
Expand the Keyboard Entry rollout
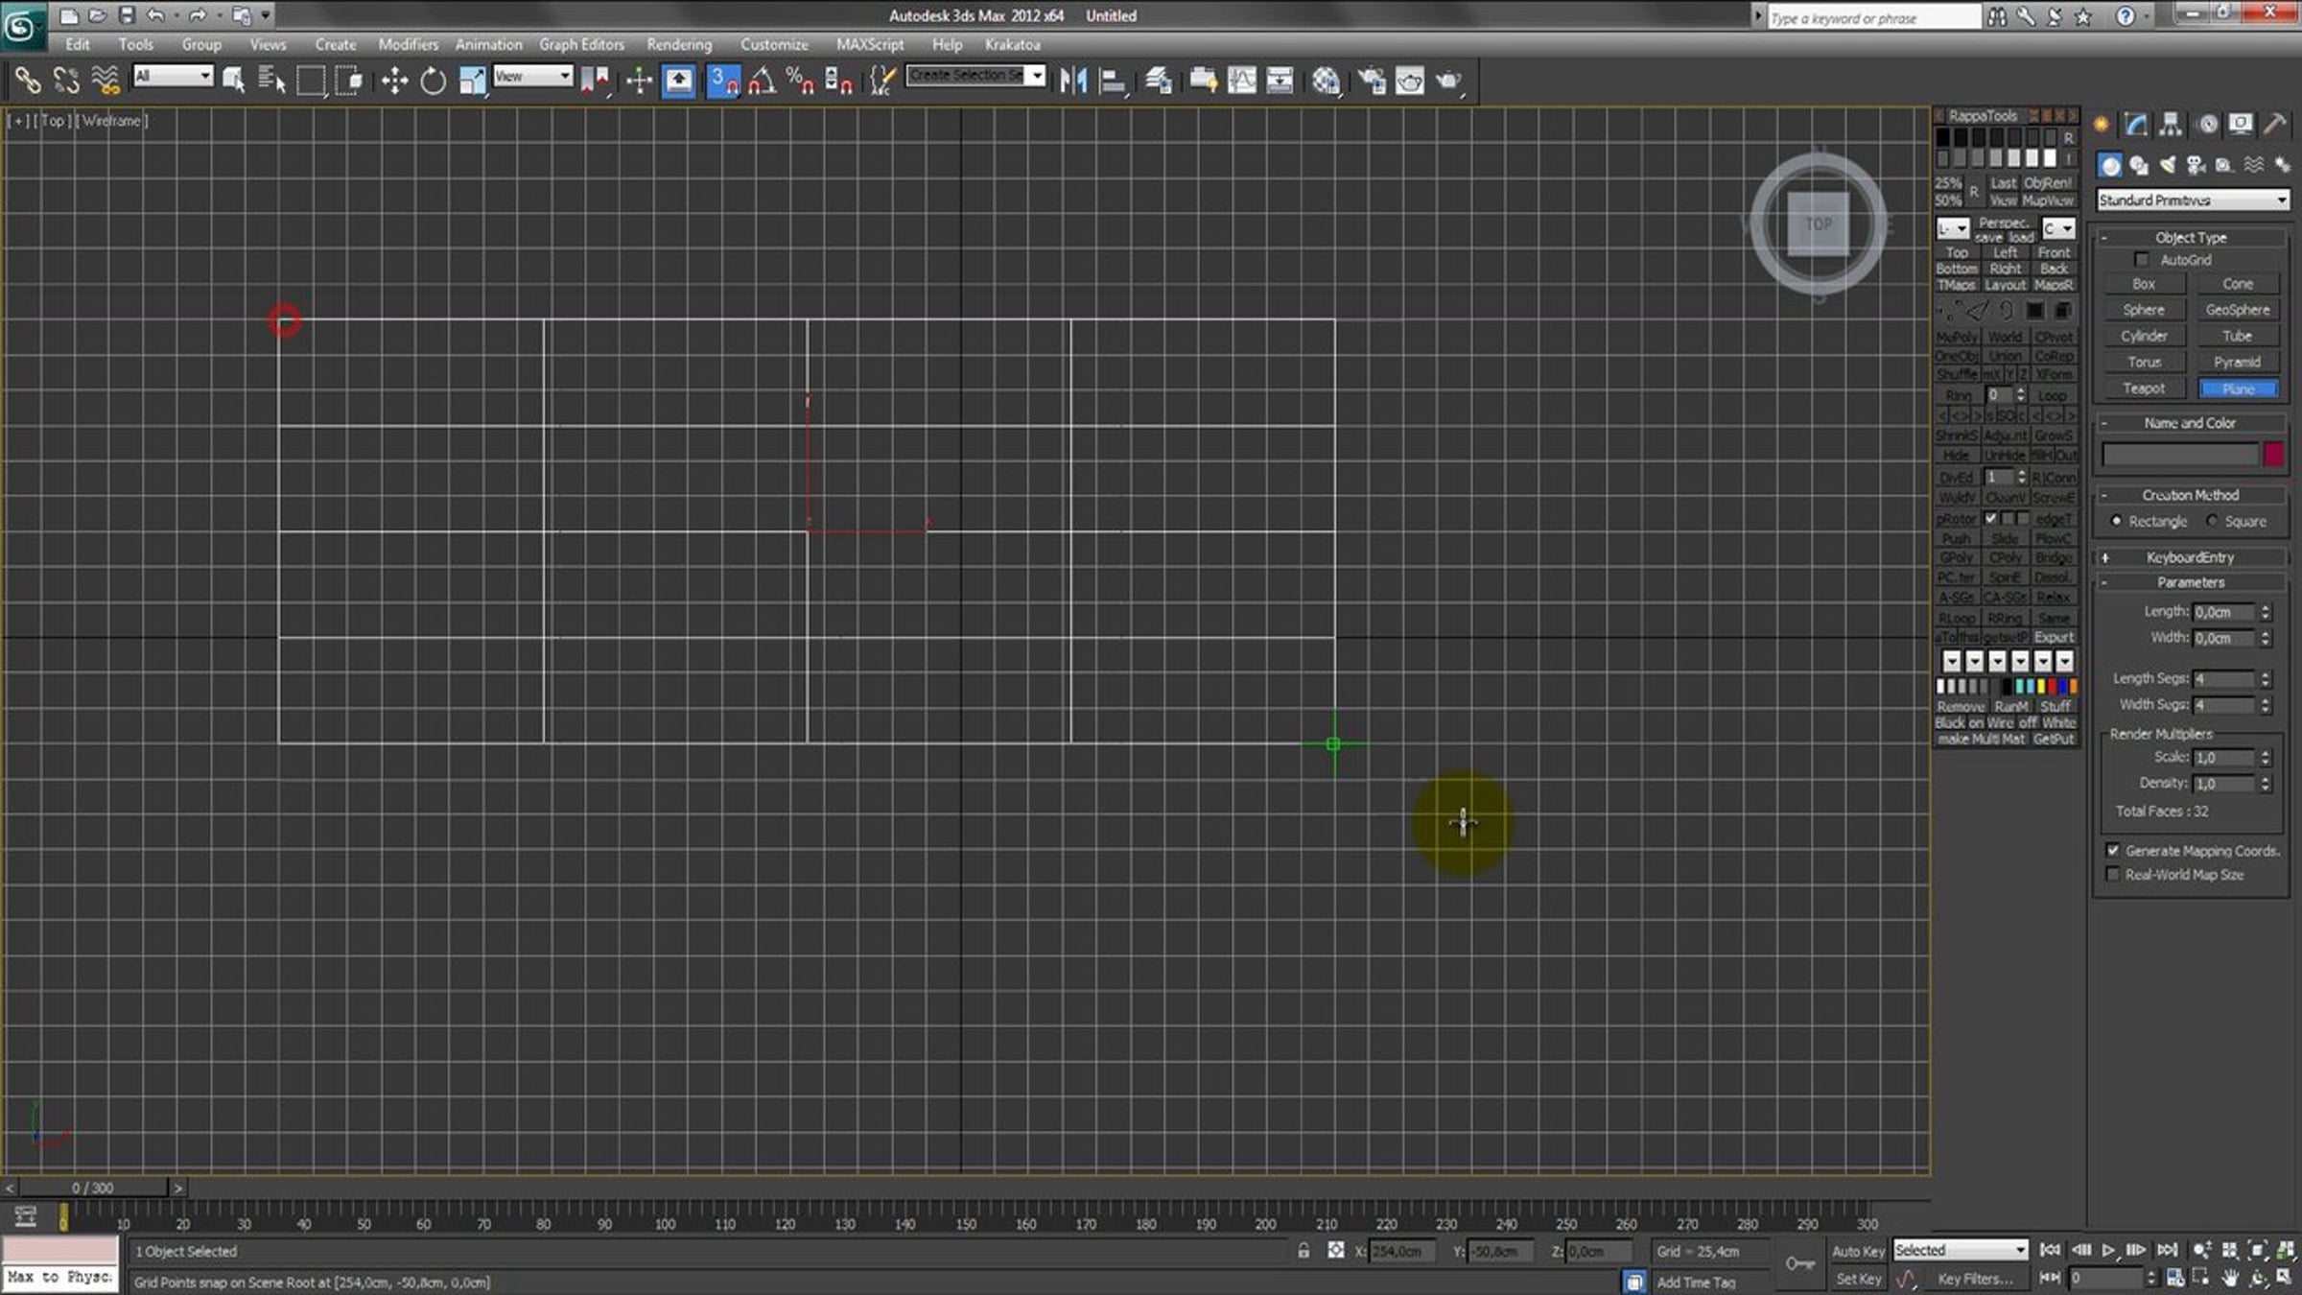tap(2191, 557)
